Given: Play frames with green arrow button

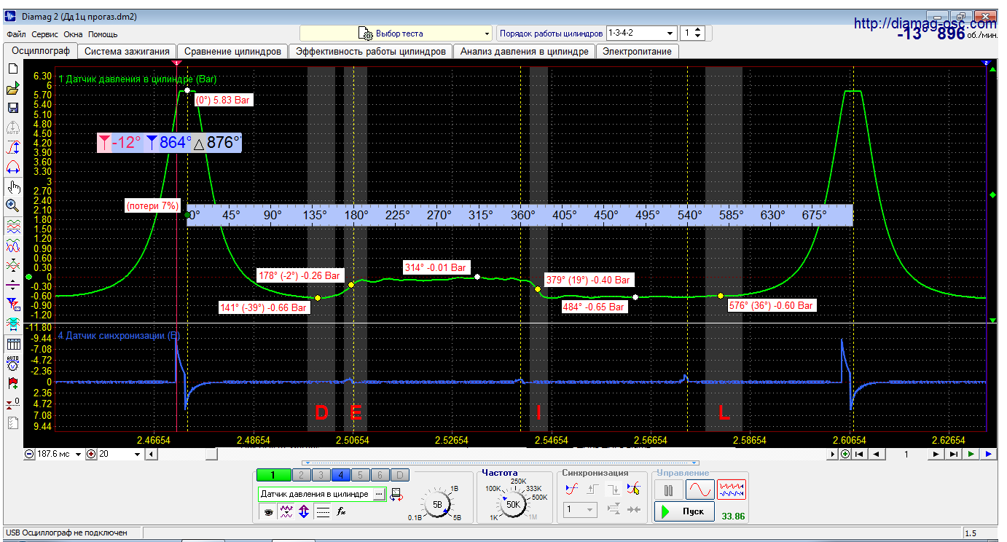Looking at the screenshot, I should pyautogui.click(x=971, y=454).
